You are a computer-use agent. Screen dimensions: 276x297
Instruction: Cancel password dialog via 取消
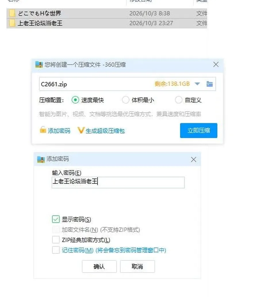click(137, 266)
